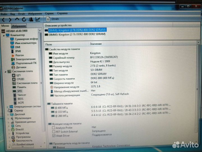The height and width of the screenshot is (152, 202).
Task: Open the Файл menu
Action: (x=4, y=14)
